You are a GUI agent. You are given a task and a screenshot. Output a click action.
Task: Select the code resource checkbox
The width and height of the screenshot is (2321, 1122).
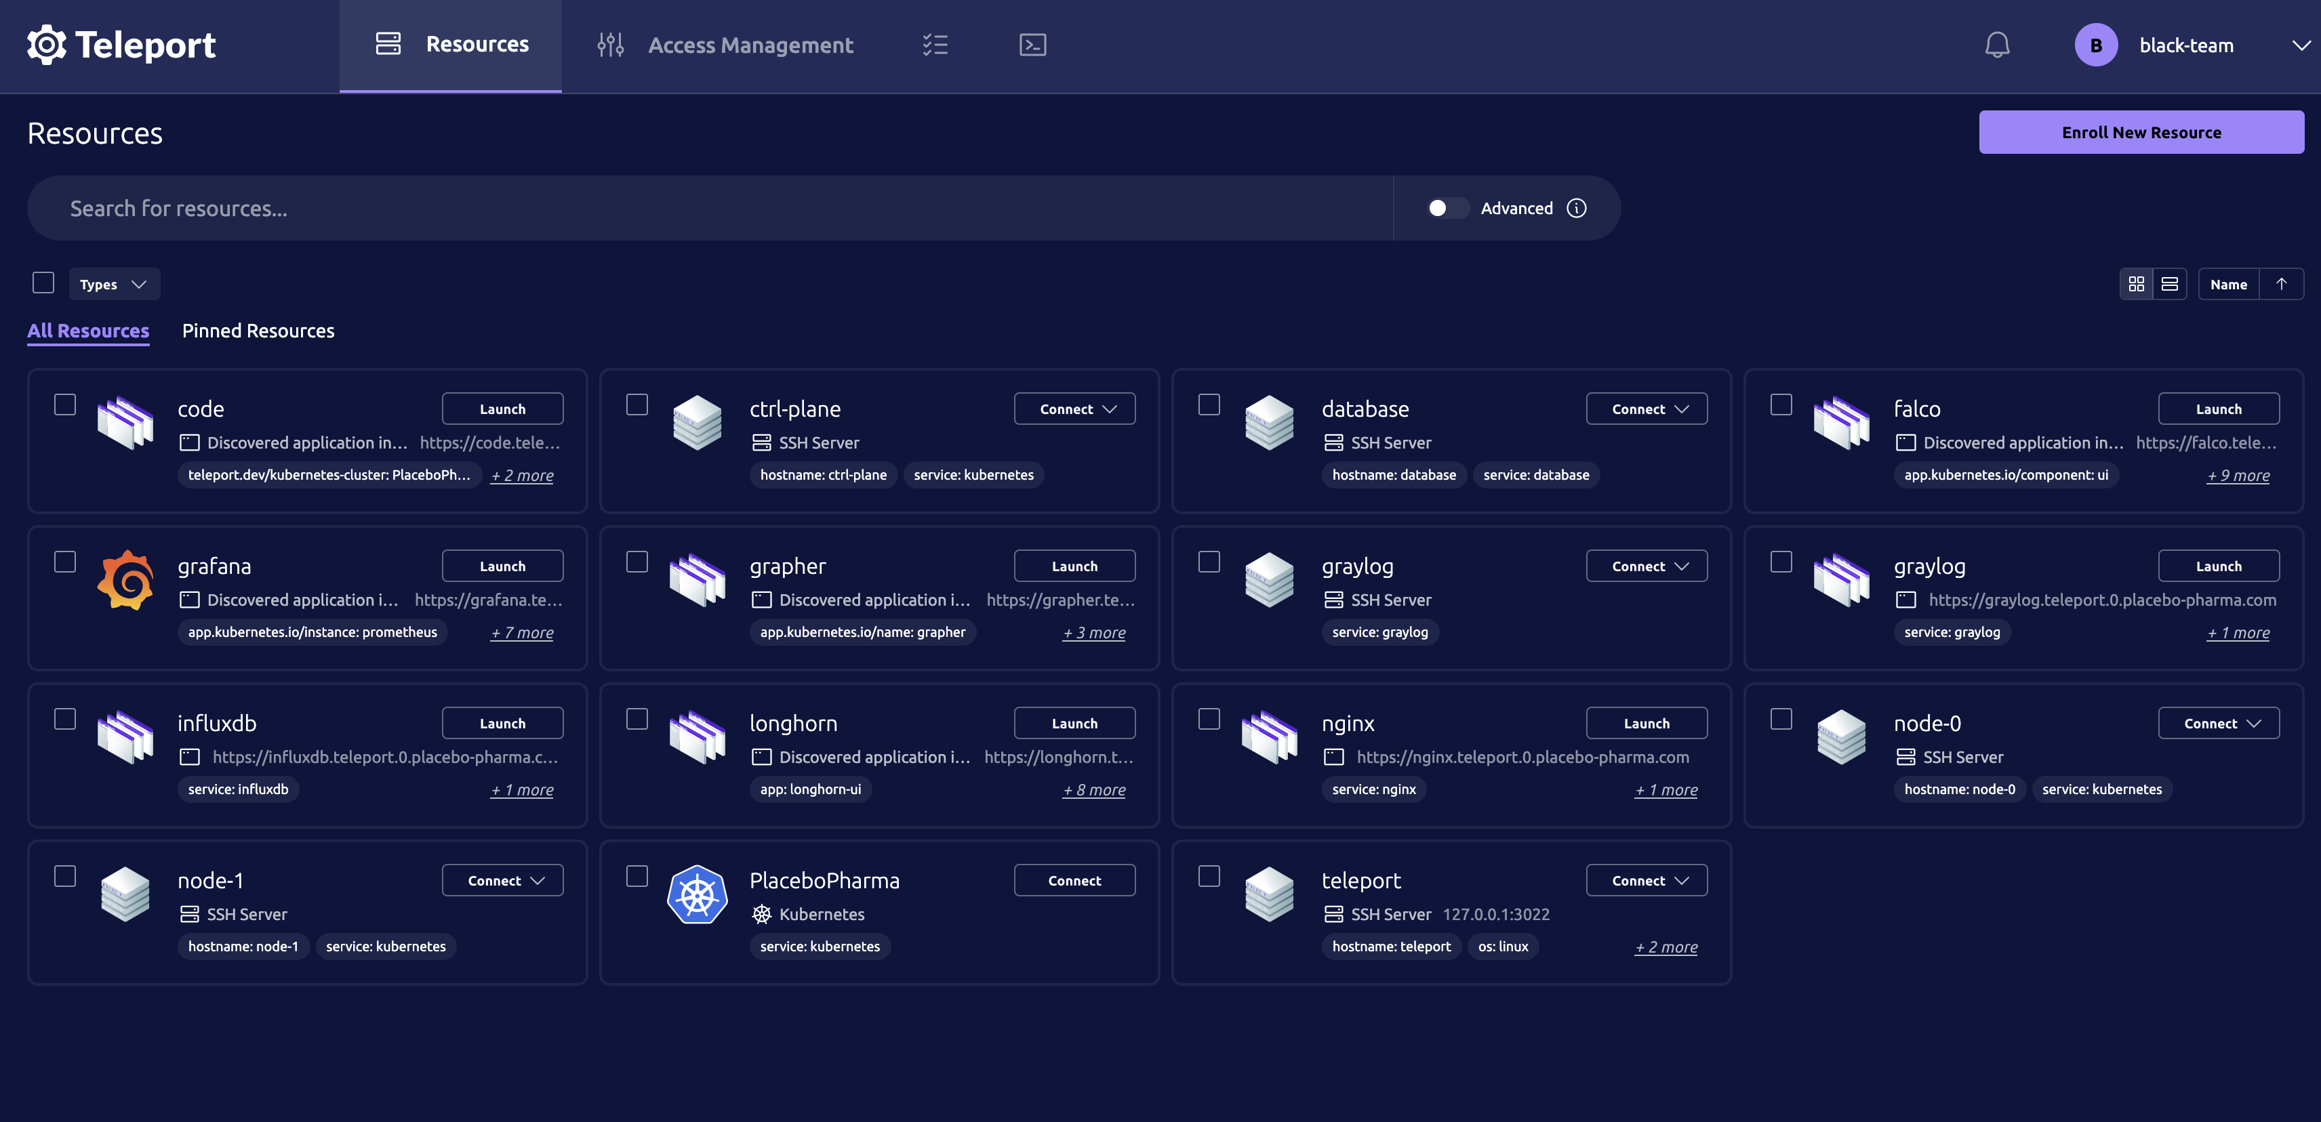pos(65,404)
